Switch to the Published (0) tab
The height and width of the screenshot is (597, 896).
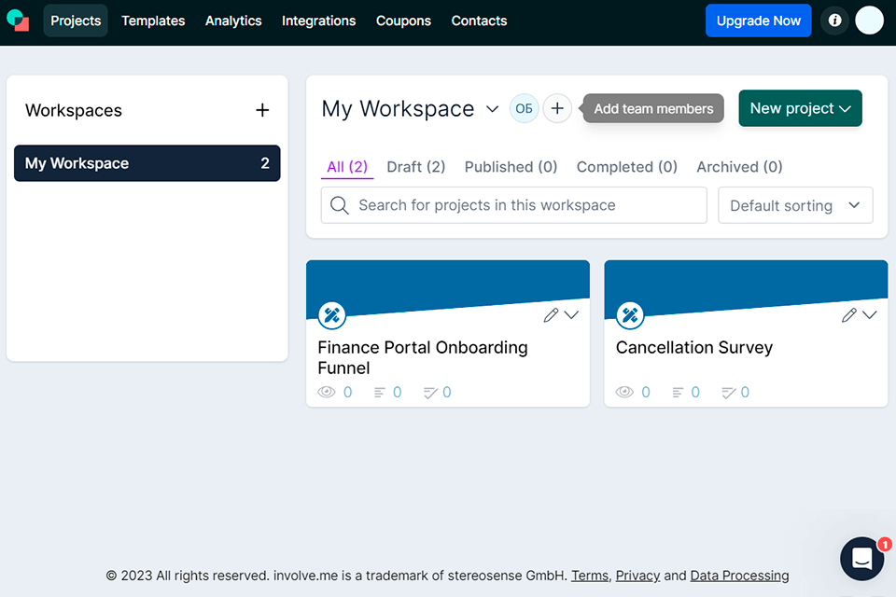(511, 167)
